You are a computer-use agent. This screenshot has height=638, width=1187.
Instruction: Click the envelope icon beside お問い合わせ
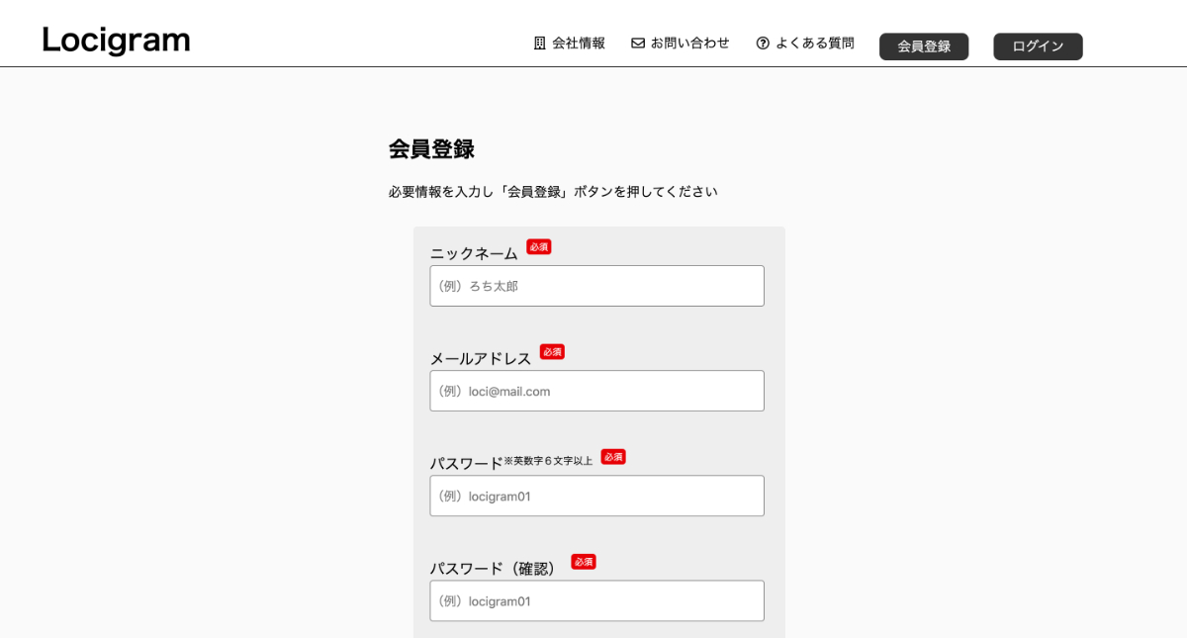638,44
